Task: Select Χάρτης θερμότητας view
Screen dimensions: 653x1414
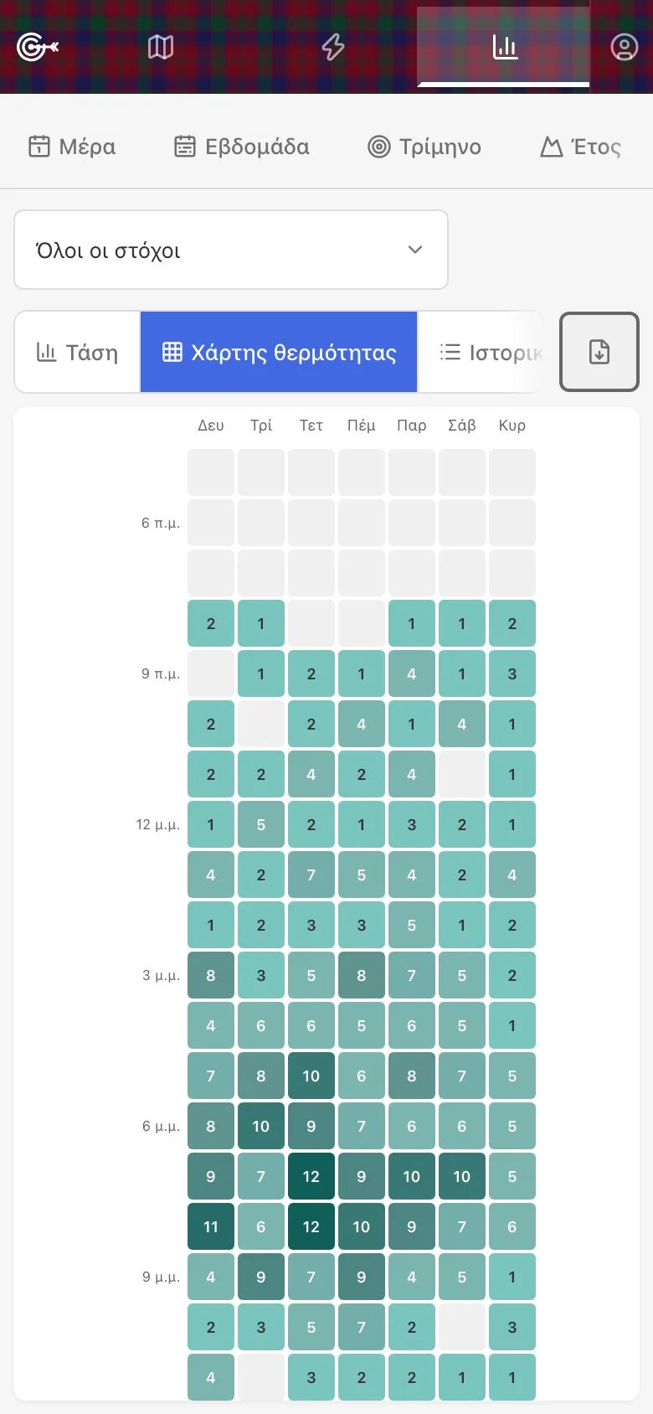Action: 279,352
